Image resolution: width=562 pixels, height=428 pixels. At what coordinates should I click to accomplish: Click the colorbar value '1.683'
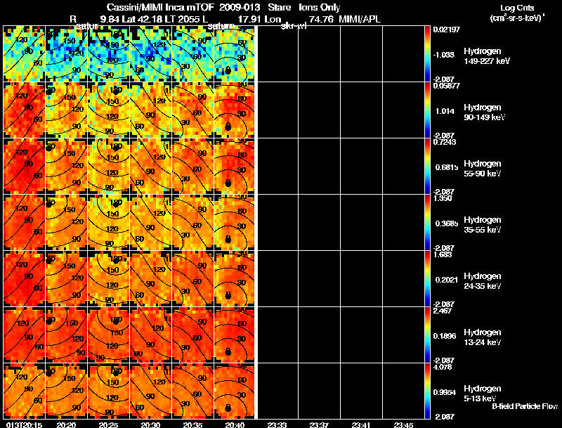coord(443,254)
